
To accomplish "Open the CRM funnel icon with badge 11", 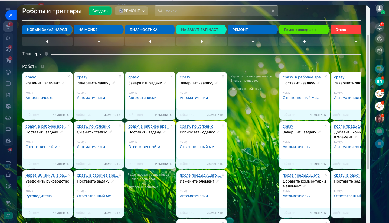I will (x=8, y=27).
